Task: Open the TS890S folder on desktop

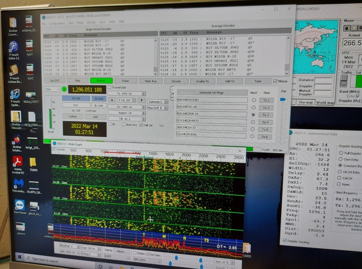Action: pos(33,164)
